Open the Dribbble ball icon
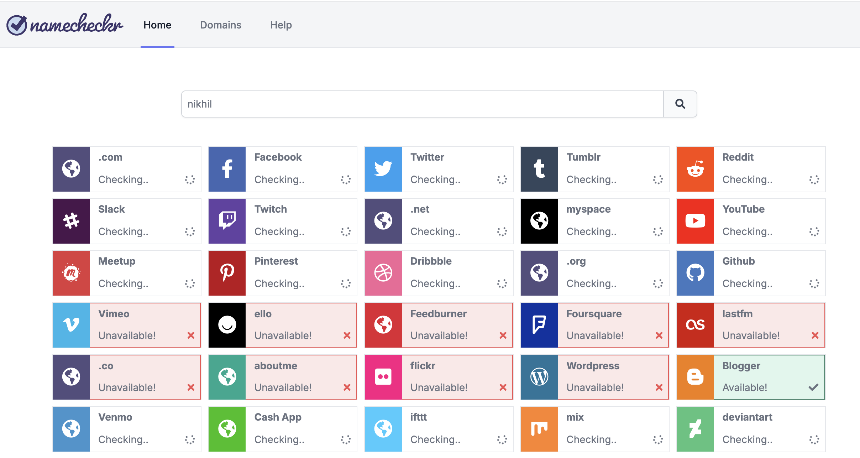860x458 pixels. [x=383, y=273]
